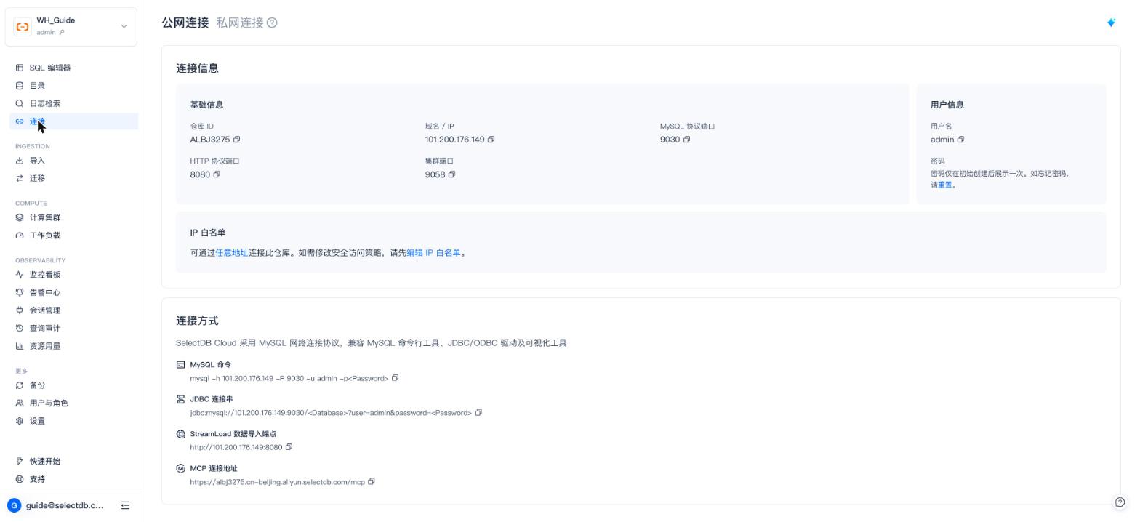Copy the cluster port 9058
This screenshot has width=1140, height=522.
point(451,174)
